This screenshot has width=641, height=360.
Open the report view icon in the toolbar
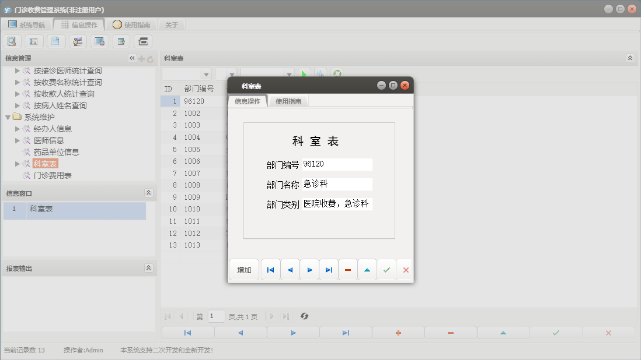click(x=33, y=41)
